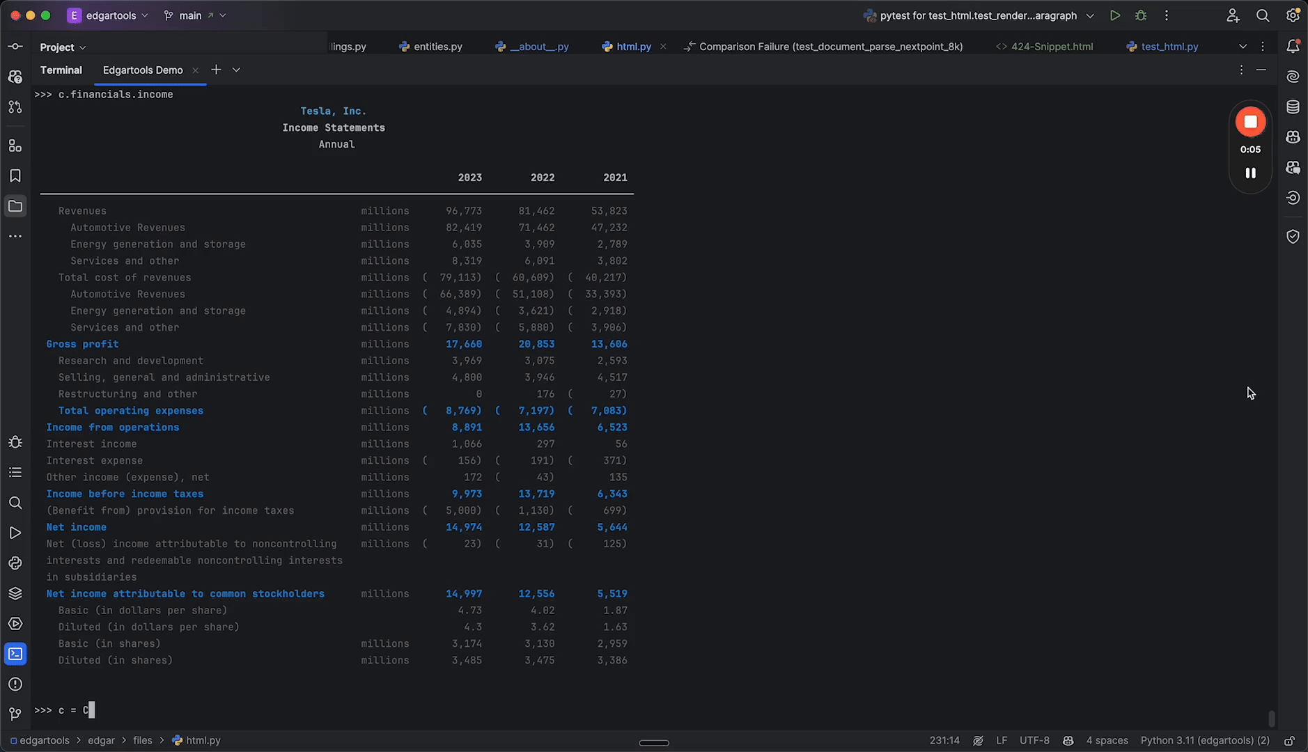This screenshot has width=1308, height=752.
Task: Open the Bookmarks panel
Action: pos(15,175)
